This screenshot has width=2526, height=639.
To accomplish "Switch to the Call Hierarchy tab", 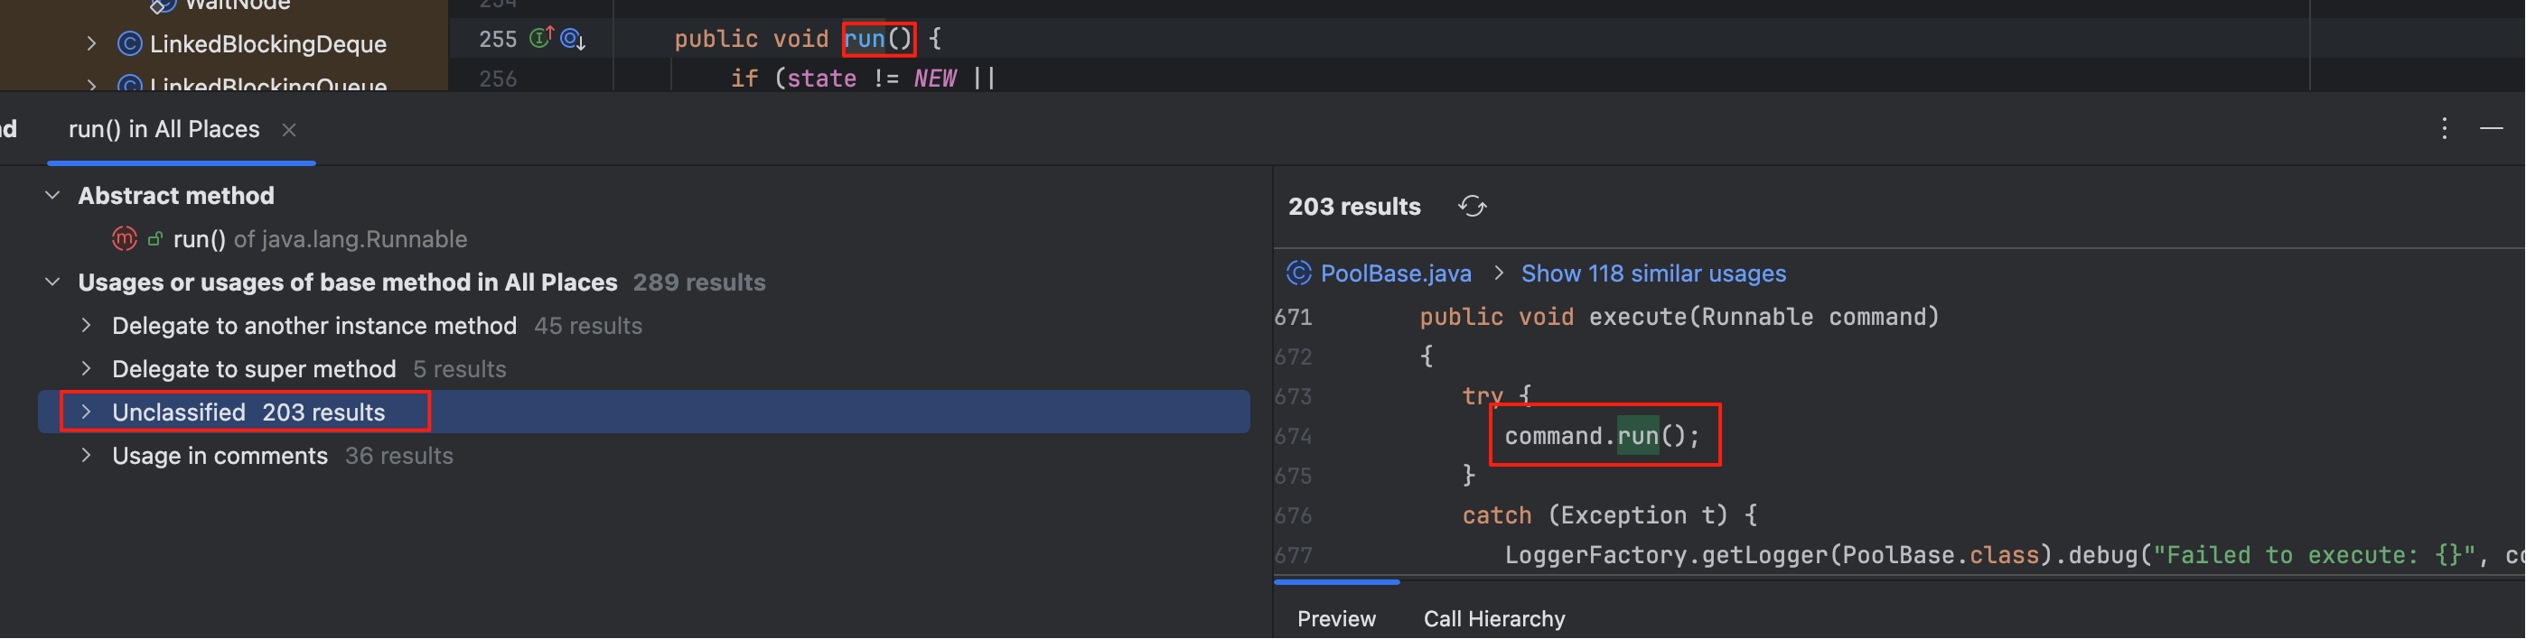I will pyautogui.click(x=1493, y=619).
